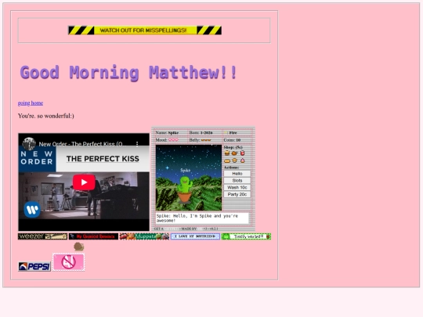Viewport: 423px width, 317px height.
Task: Buy the muffin shop item
Action: (x=235, y=160)
